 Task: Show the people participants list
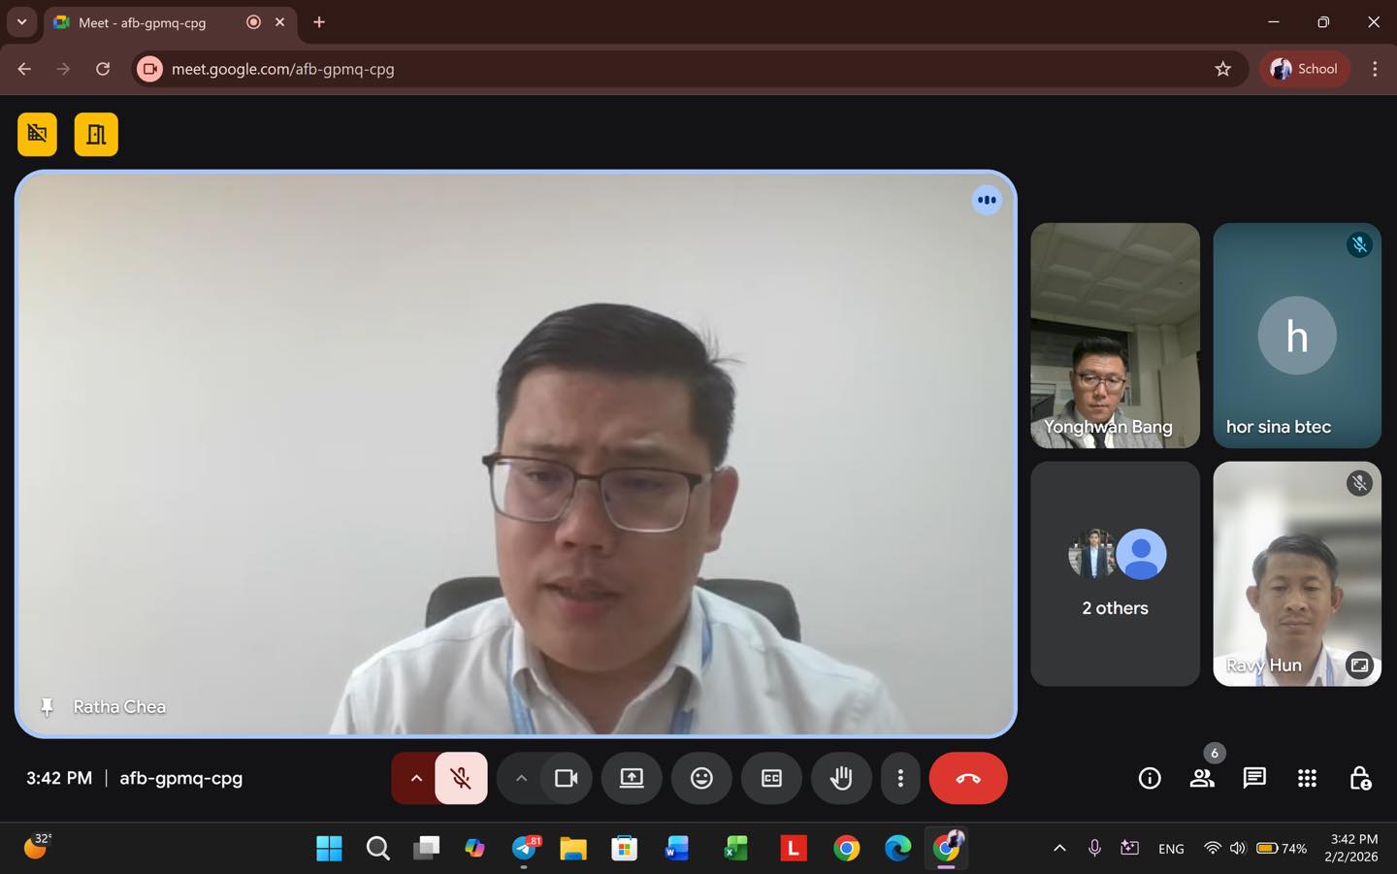(x=1202, y=778)
